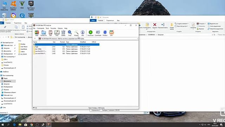225x127 pixels.
Task: Open archive Info icon in WinRAR
Action: click(83, 33)
